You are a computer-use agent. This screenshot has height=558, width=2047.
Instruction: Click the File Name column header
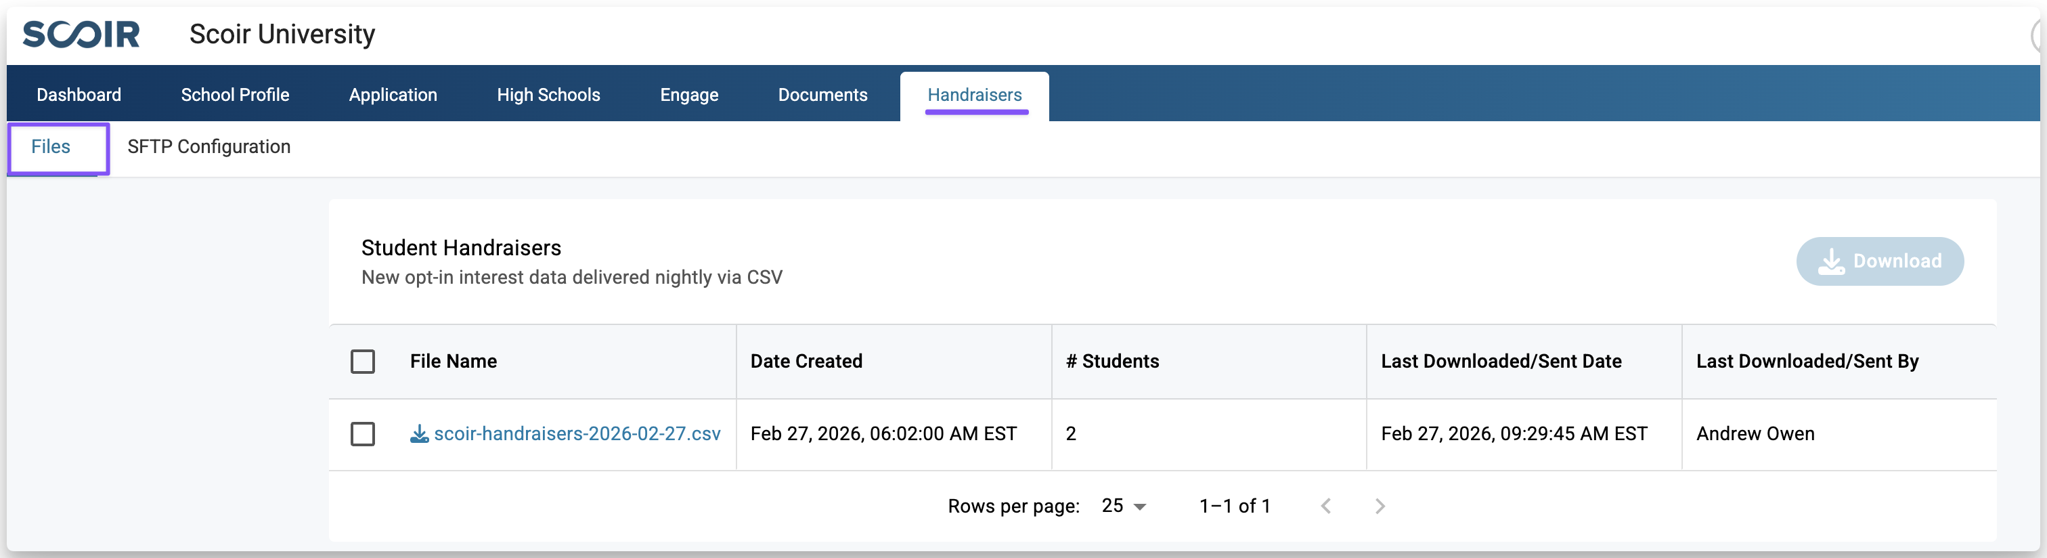coord(453,362)
